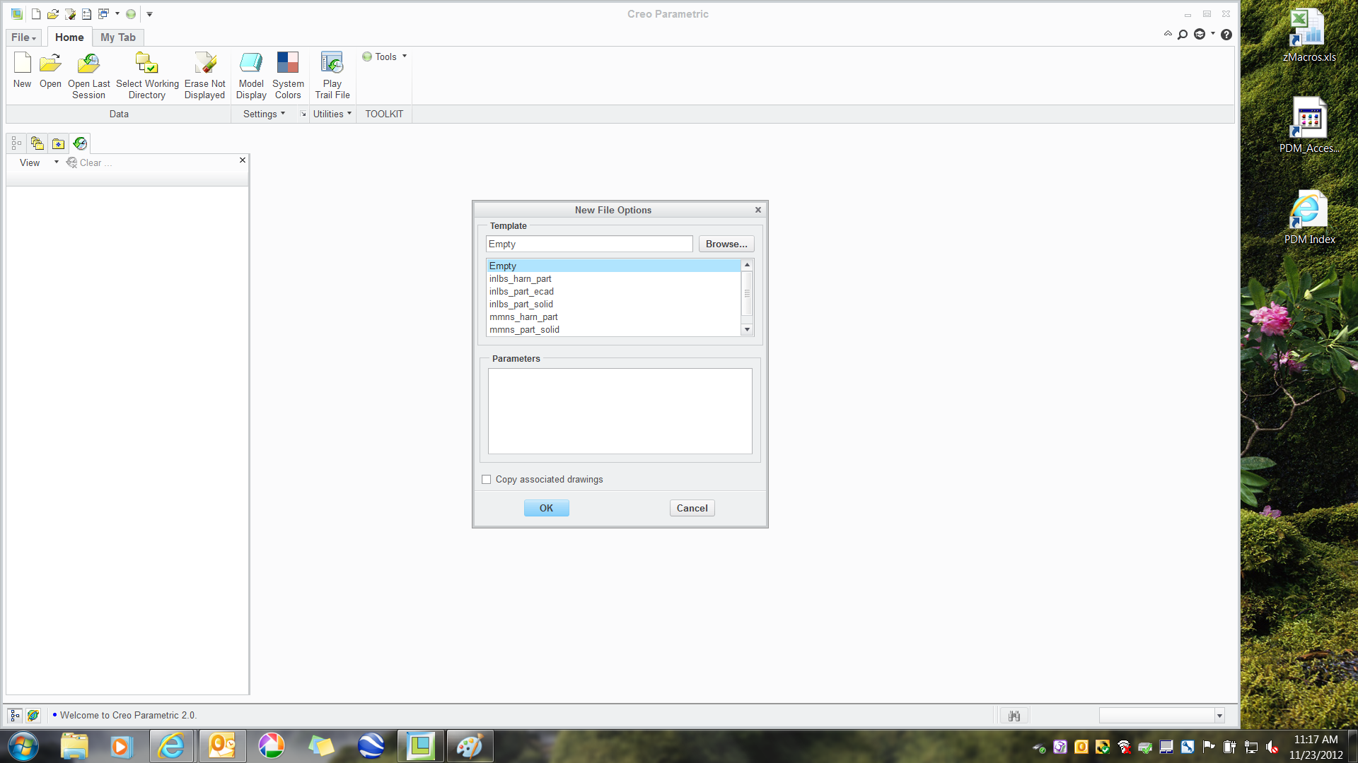Select inlbs_part_ecad template
1358x763 pixels.
click(613, 291)
